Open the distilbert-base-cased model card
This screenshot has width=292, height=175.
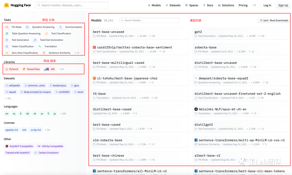[140, 111]
